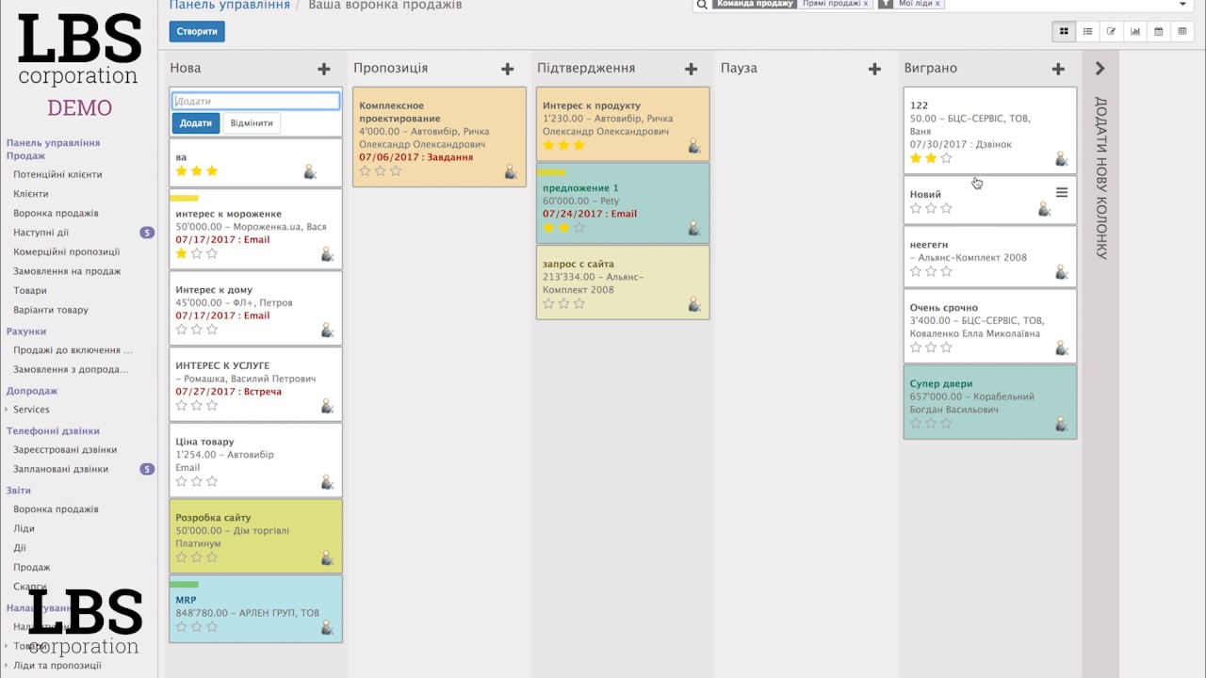Viewport: 1206px width, 678px height.
Task: Remove the Прямі продажі filter tag
Action: (866, 4)
